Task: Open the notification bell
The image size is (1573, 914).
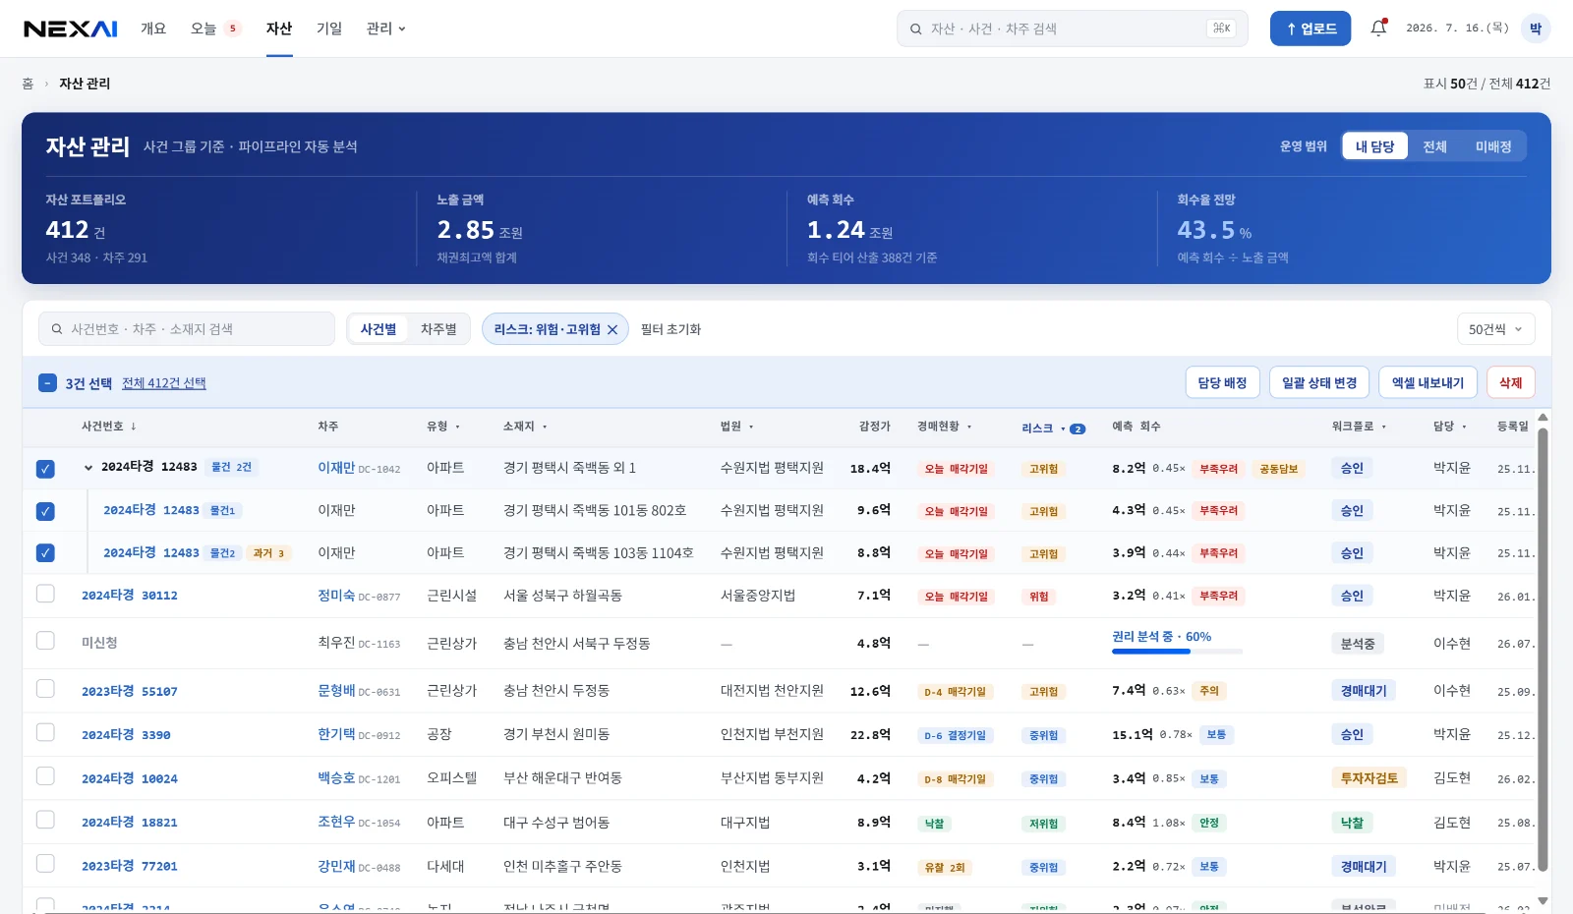Action: (1378, 29)
